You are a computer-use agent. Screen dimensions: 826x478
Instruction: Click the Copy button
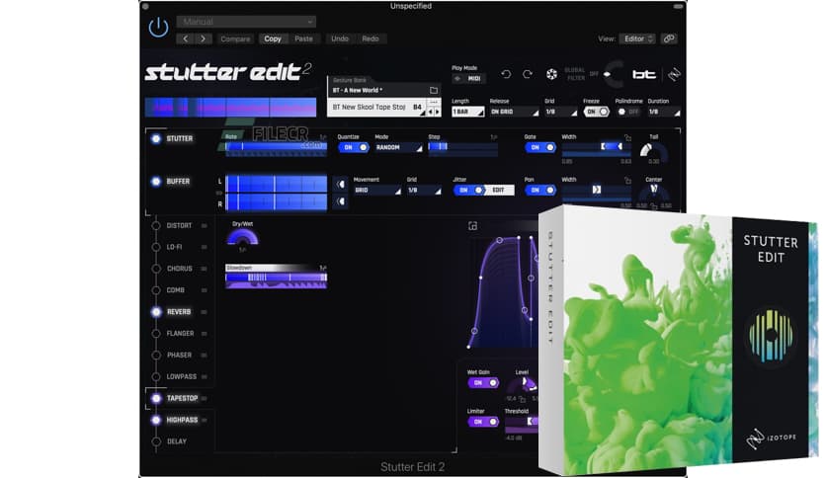(x=273, y=39)
